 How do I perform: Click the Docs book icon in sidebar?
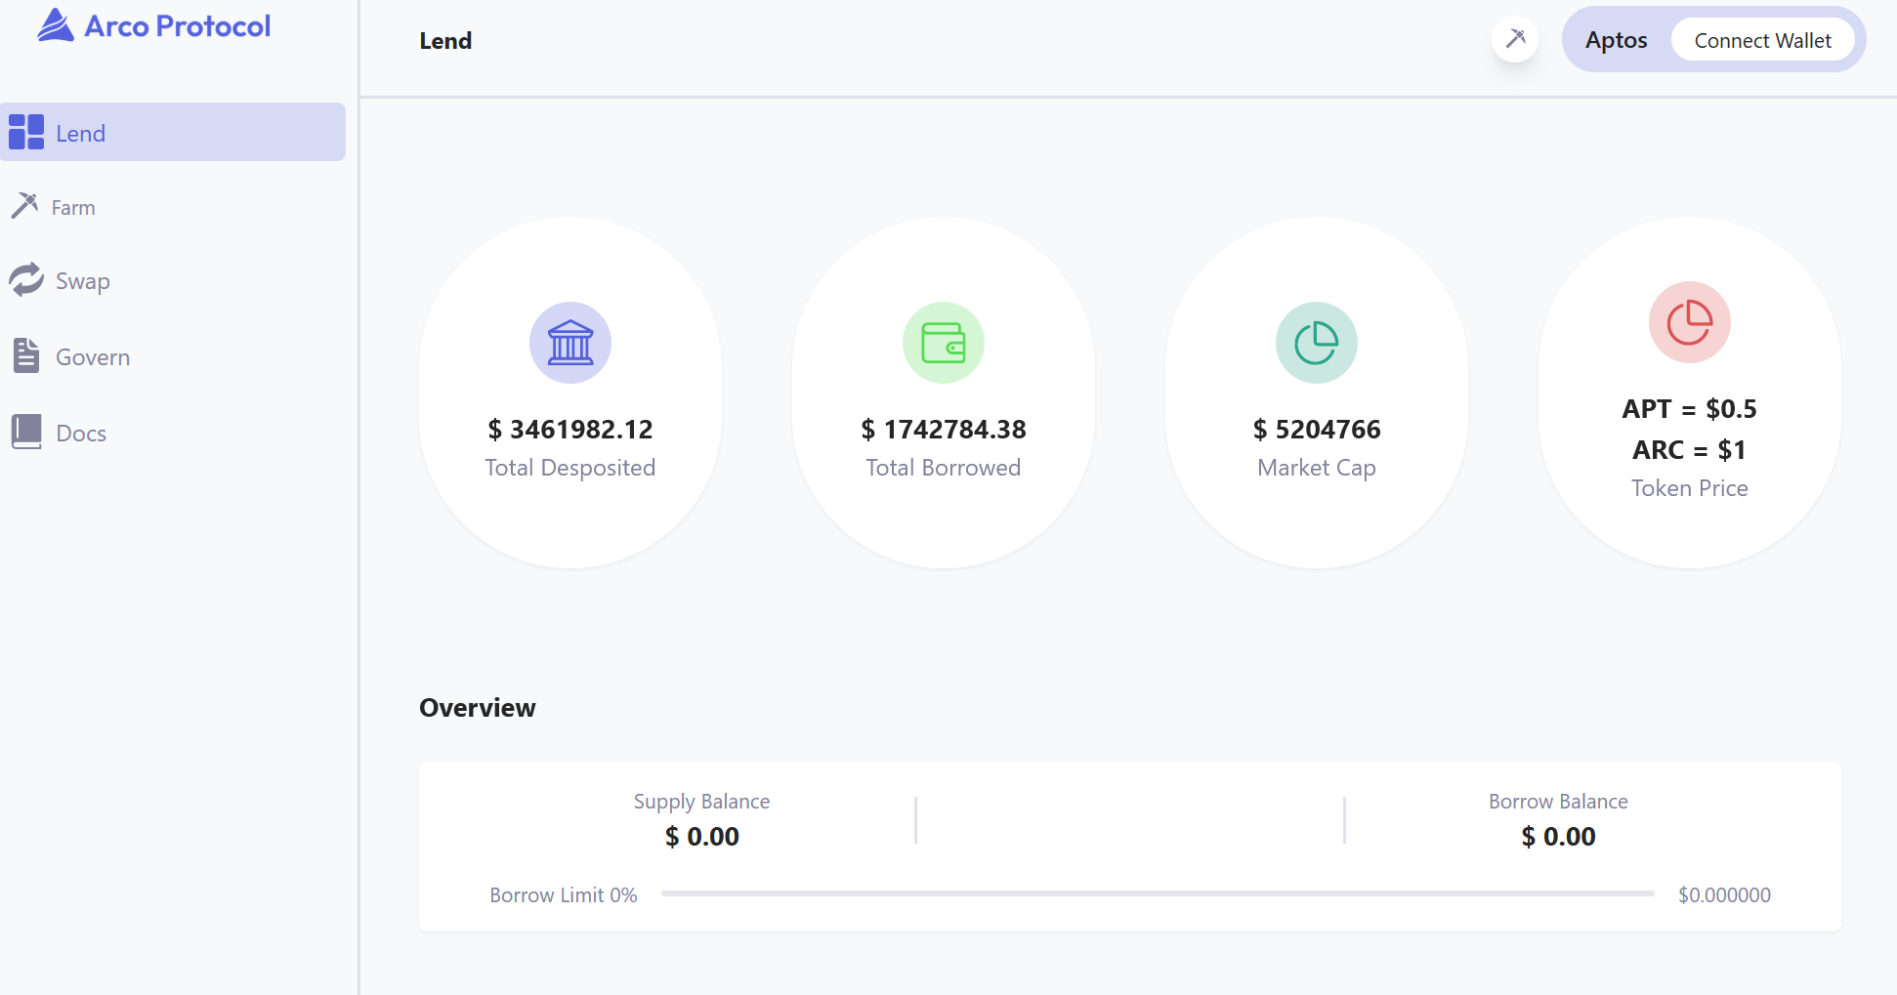tap(26, 432)
